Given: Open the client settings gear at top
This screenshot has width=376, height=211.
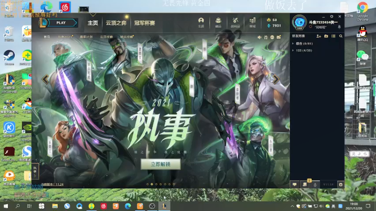Looking at the screenshot, I should [332, 16].
